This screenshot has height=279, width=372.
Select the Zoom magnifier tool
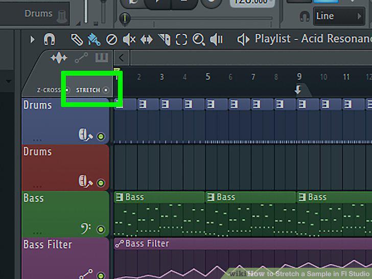click(199, 40)
